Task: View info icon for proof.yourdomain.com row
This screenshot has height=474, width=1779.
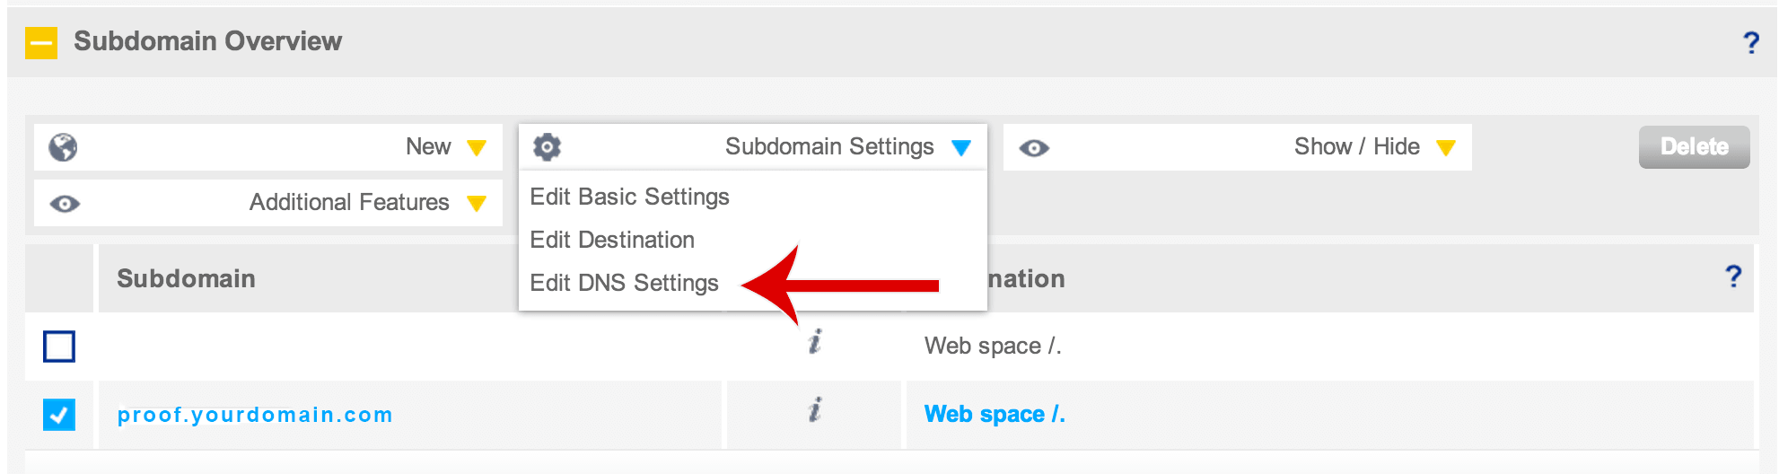Action: (814, 410)
